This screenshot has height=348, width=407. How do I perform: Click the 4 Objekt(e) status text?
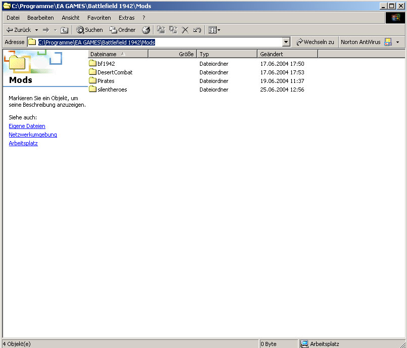(x=17, y=344)
